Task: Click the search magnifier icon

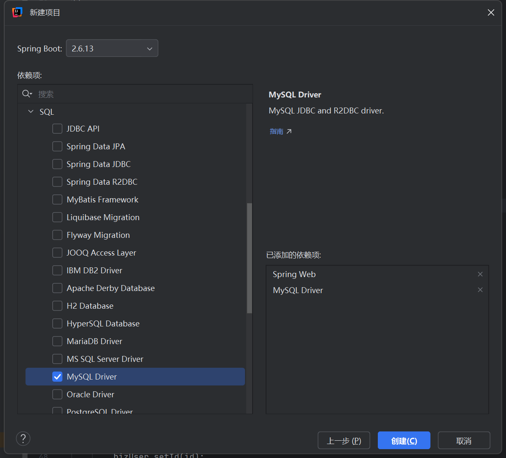Action: pyautogui.click(x=27, y=93)
